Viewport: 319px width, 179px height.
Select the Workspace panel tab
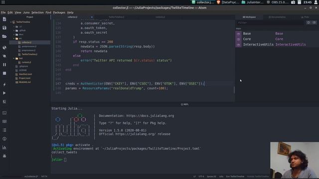(249, 17)
